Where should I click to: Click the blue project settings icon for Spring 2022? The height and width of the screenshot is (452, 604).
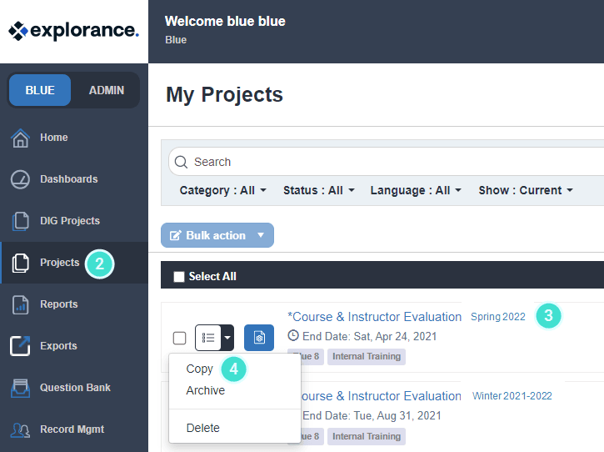coord(259,338)
